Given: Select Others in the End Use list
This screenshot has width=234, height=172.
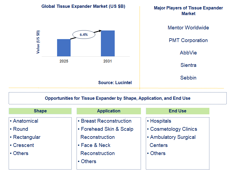Looking at the screenshot, I should point(156,153).
